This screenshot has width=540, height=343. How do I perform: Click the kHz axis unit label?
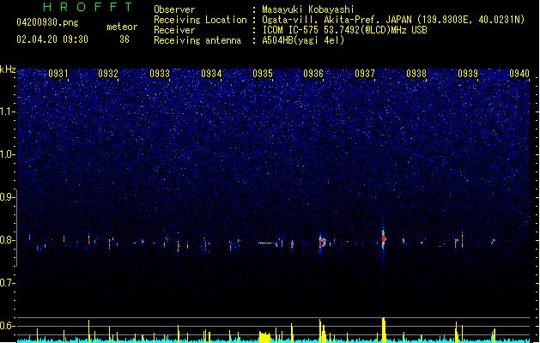8,69
